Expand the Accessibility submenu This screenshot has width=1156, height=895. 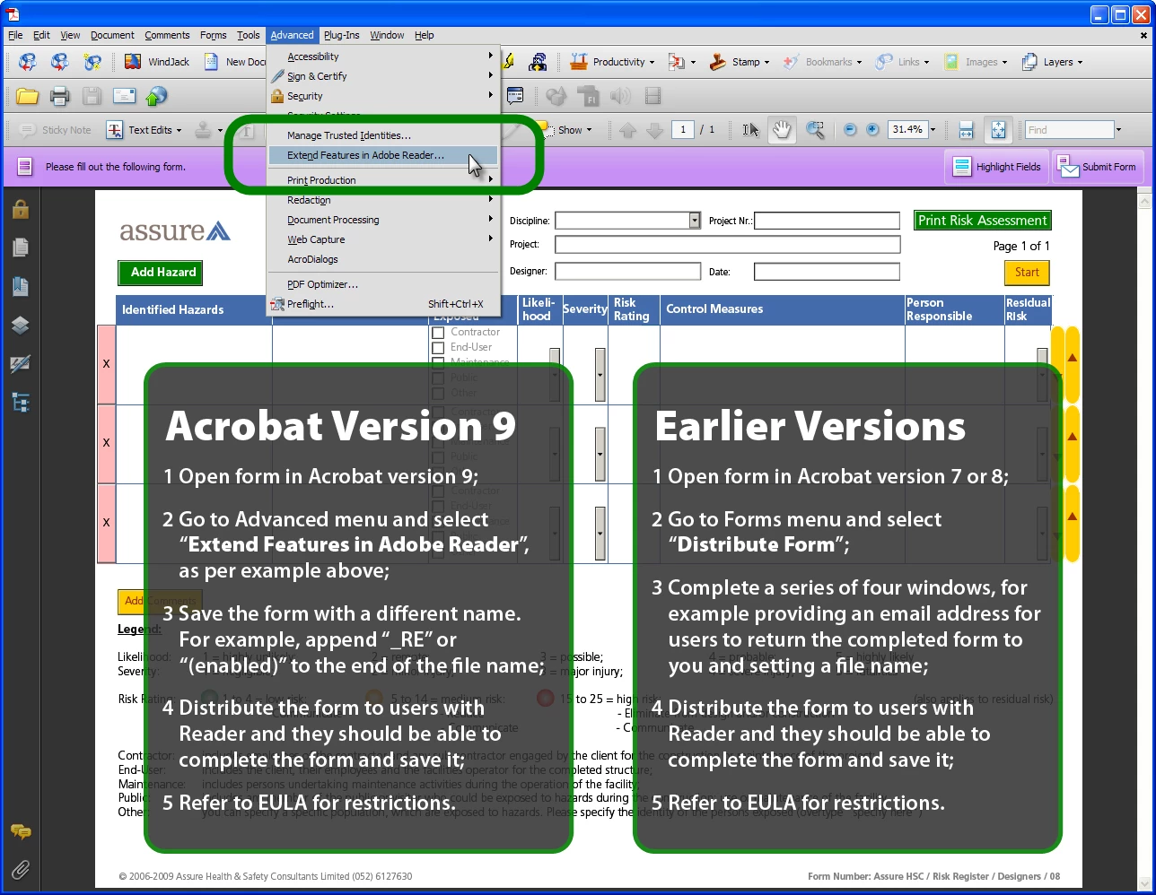point(383,56)
